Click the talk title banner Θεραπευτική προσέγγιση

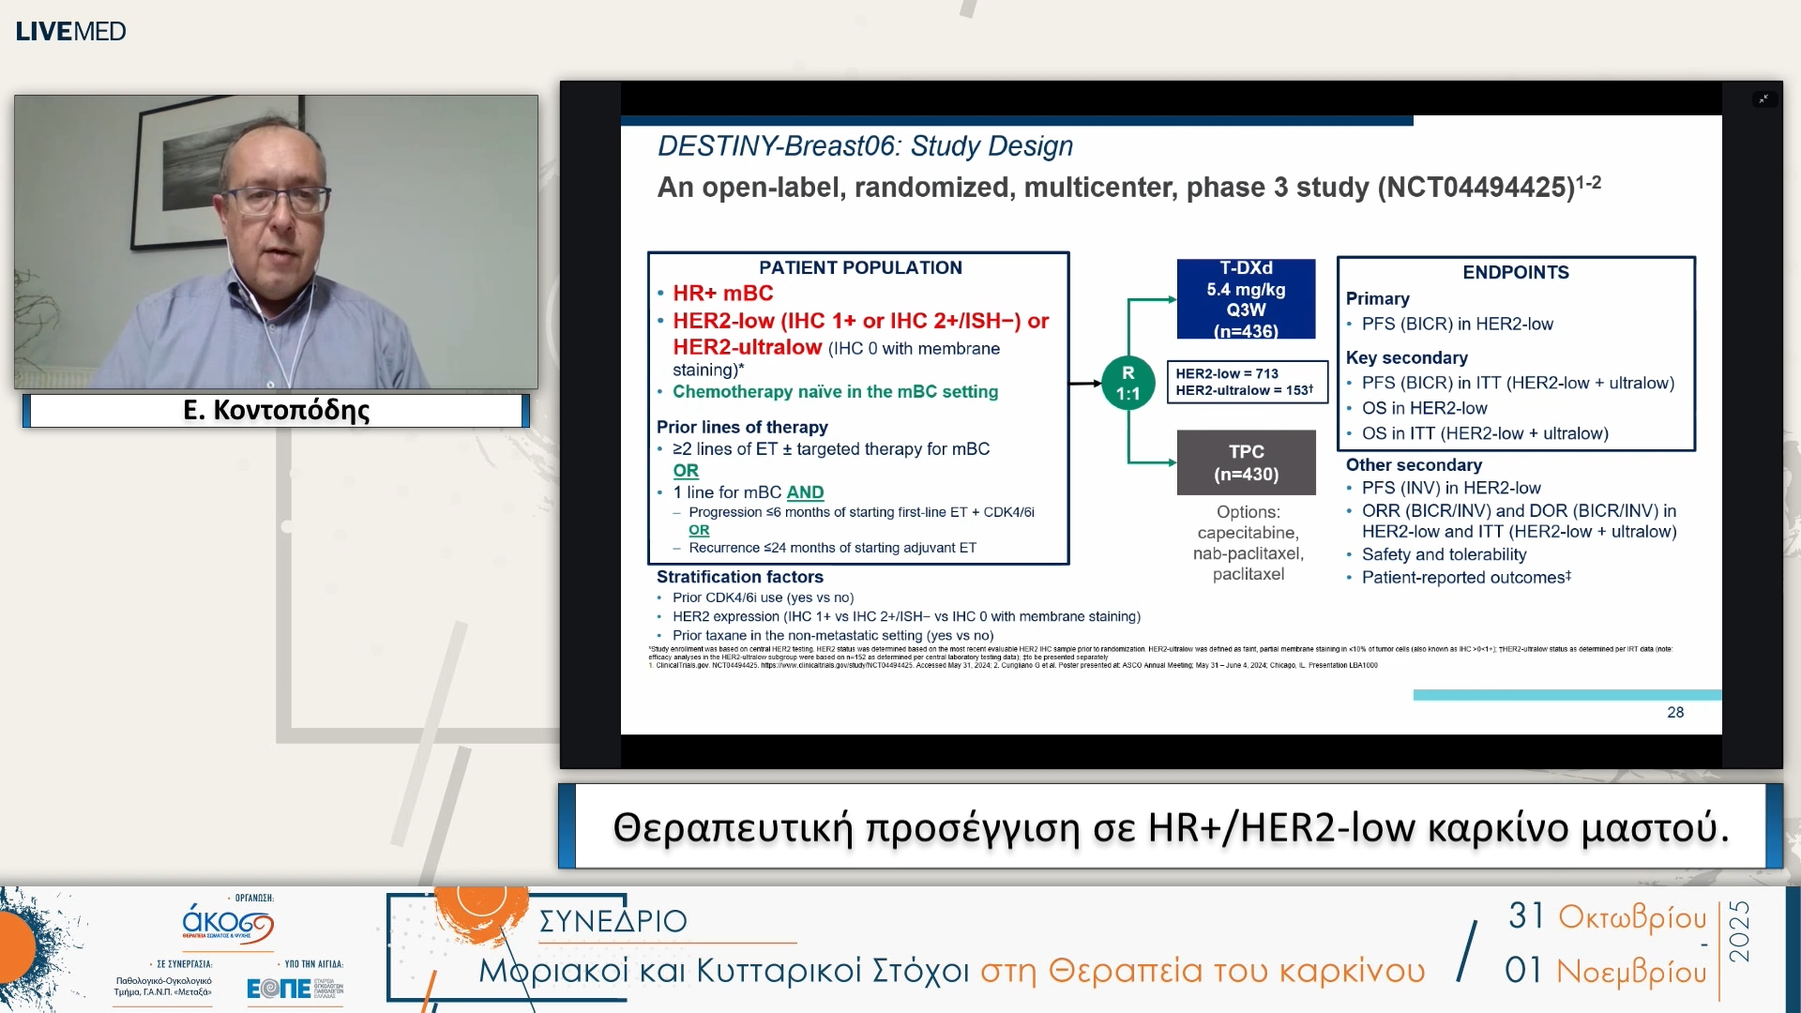point(1170,827)
